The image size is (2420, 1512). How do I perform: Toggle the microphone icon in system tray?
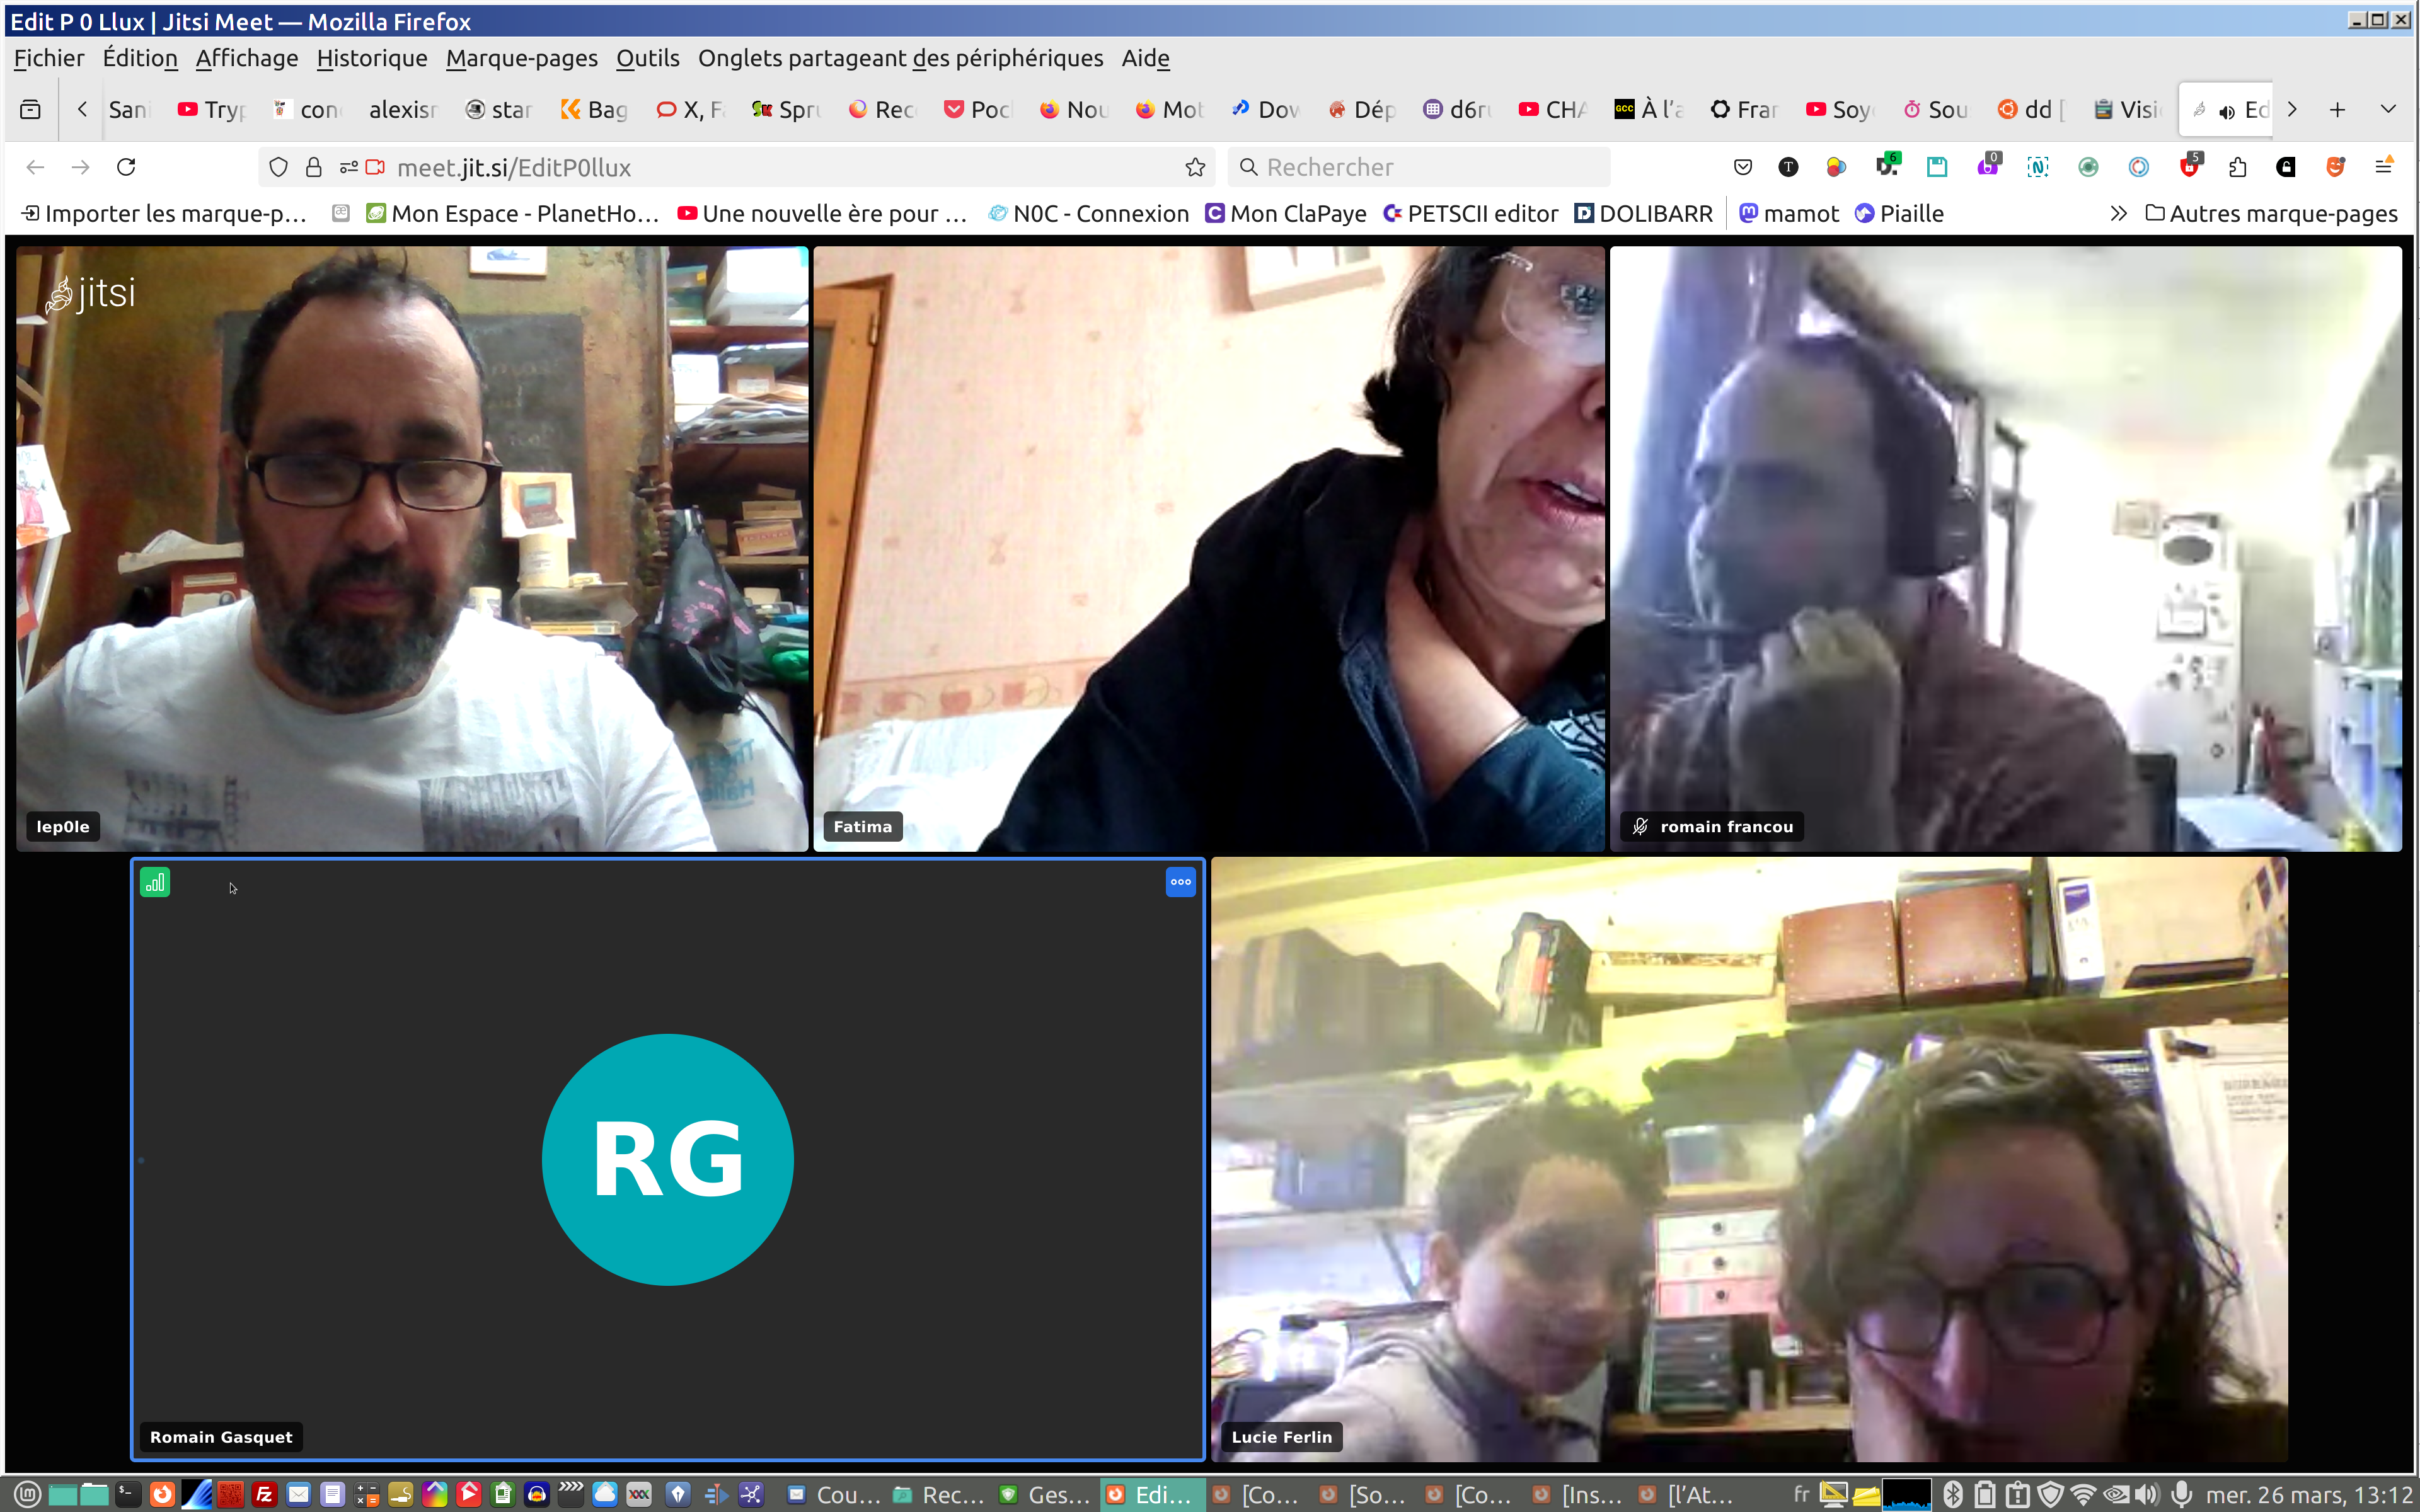2181,1494
